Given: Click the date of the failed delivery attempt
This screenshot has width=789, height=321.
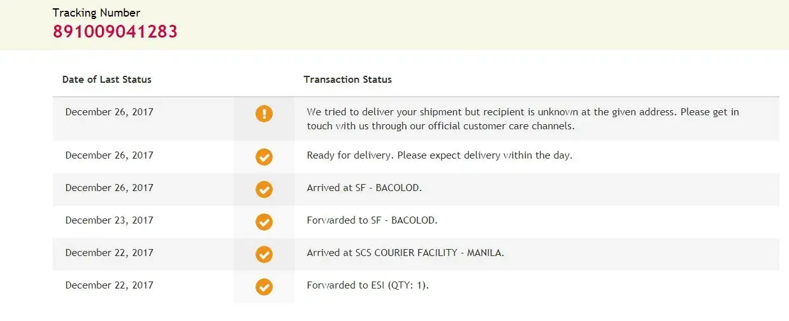Looking at the screenshot, I should click(x=109, y=112).
